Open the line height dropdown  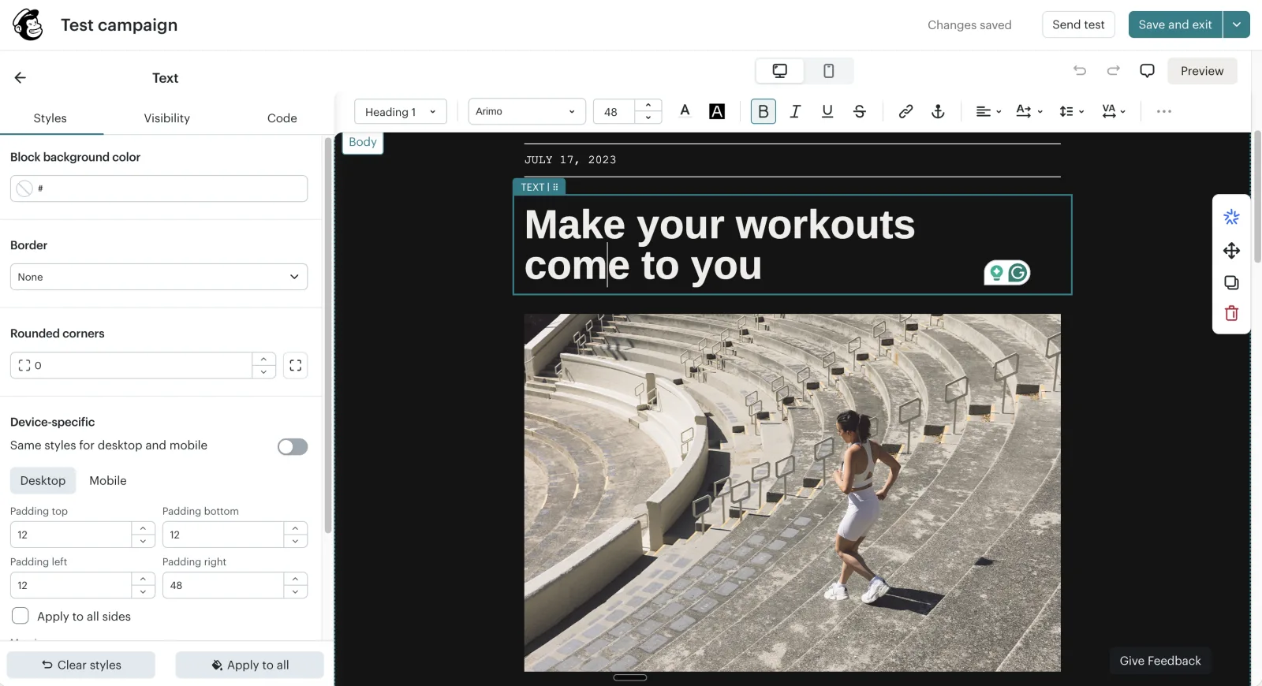click(1071, 111)
